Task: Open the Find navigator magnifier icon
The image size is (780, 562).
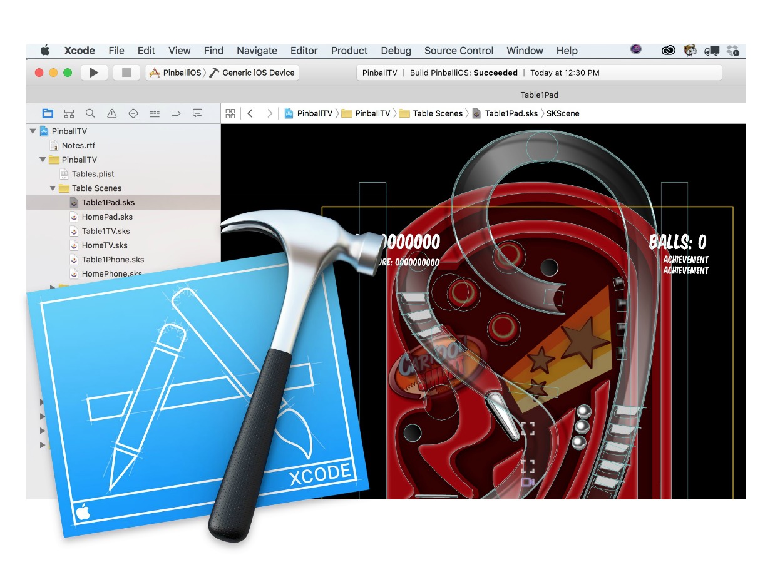Action: click(x=90, y=113)
